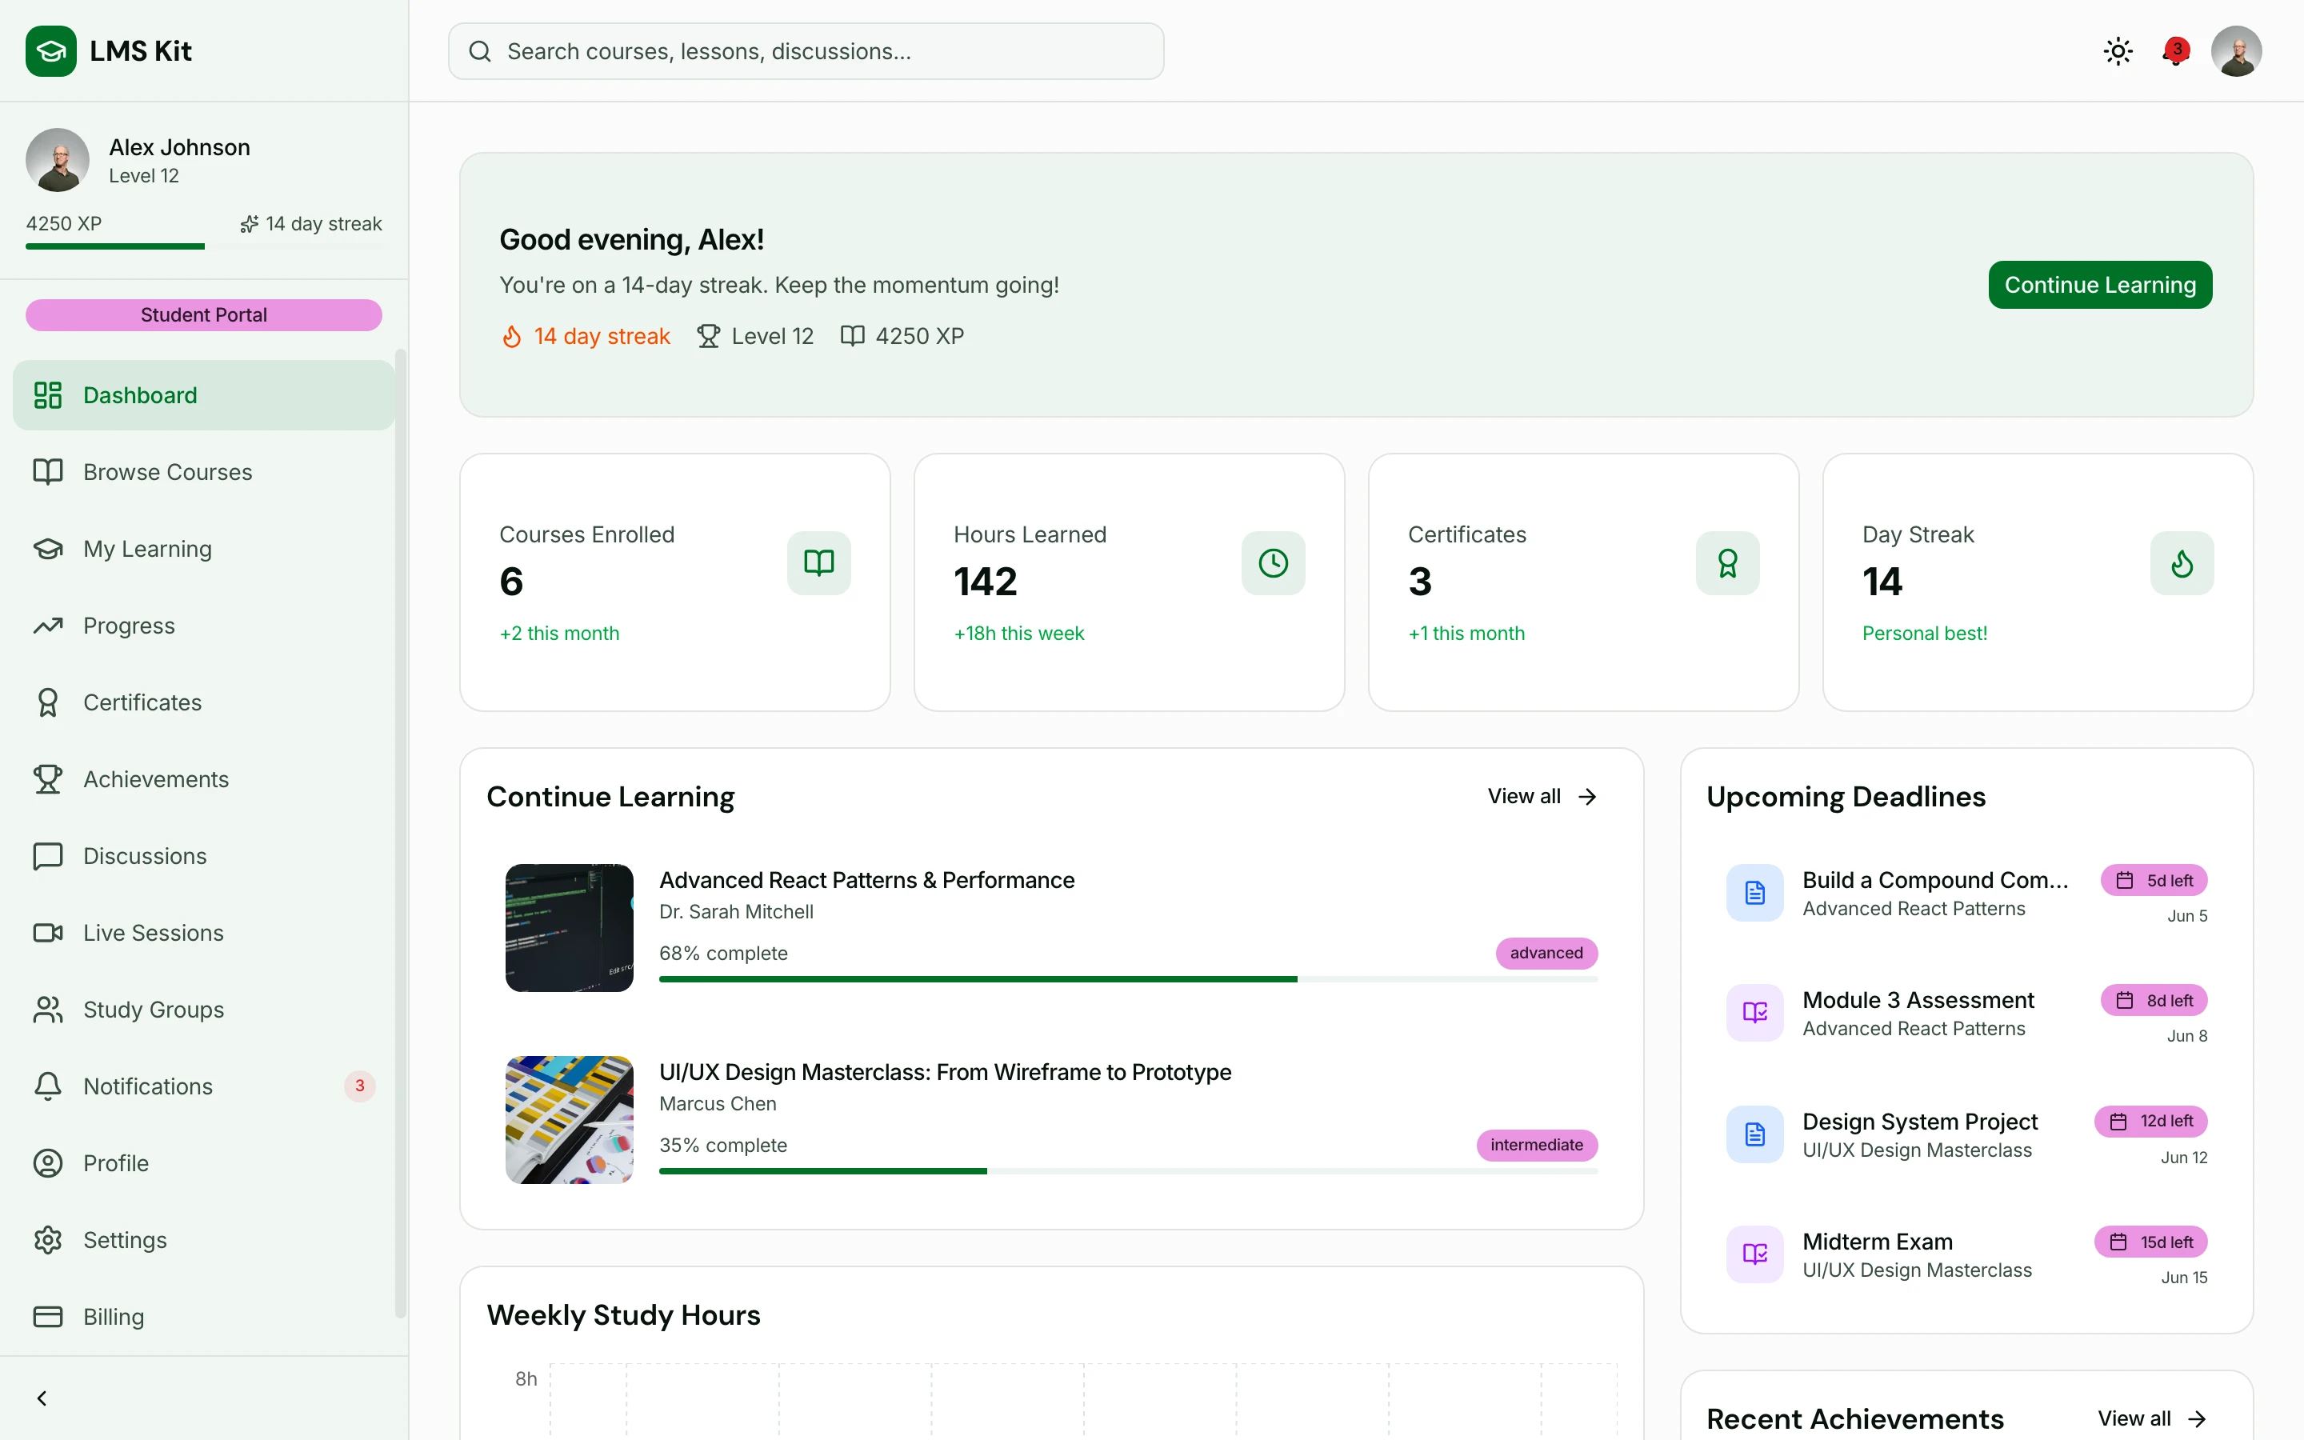Click the Build a Compound Com... document icon

pos(1754,892)
